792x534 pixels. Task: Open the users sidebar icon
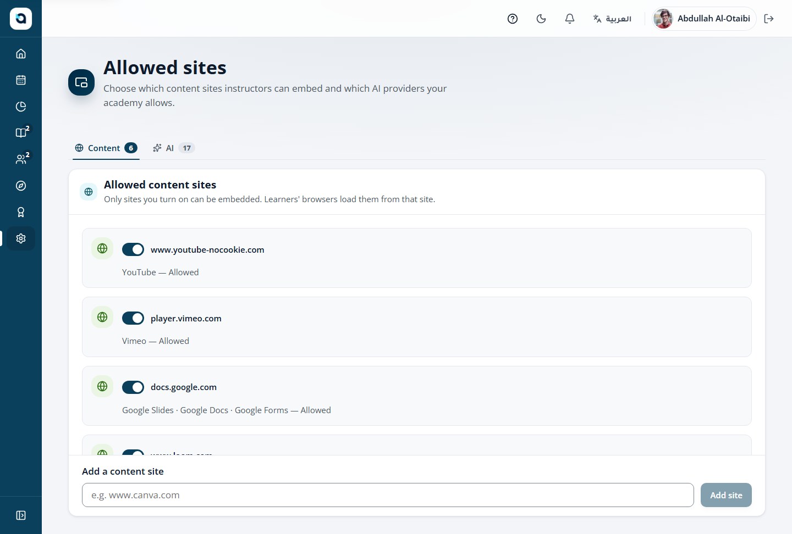point(21,159)
